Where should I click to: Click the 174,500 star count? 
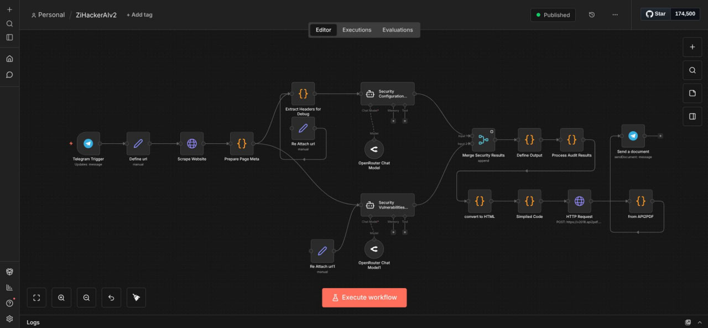pos(685,14)
